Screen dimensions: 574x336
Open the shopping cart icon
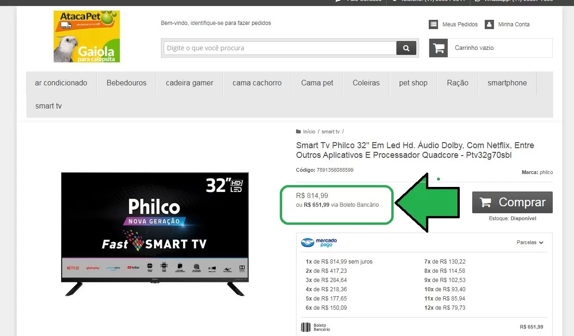[438, 48]
